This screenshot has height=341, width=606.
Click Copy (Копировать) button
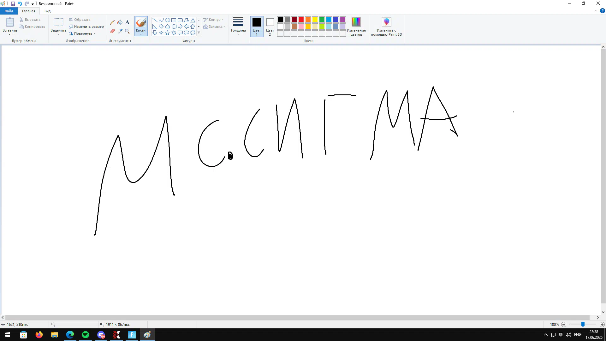[x=32, y=27]
